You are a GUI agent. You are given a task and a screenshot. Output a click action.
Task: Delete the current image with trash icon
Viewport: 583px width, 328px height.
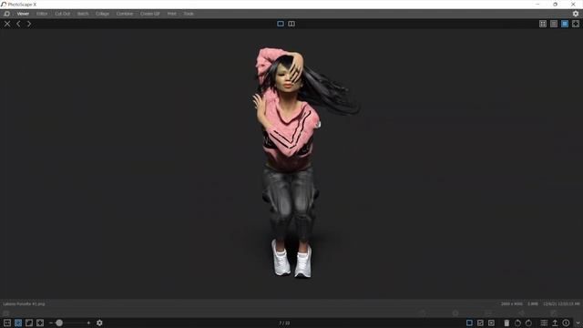pos(506,323)
